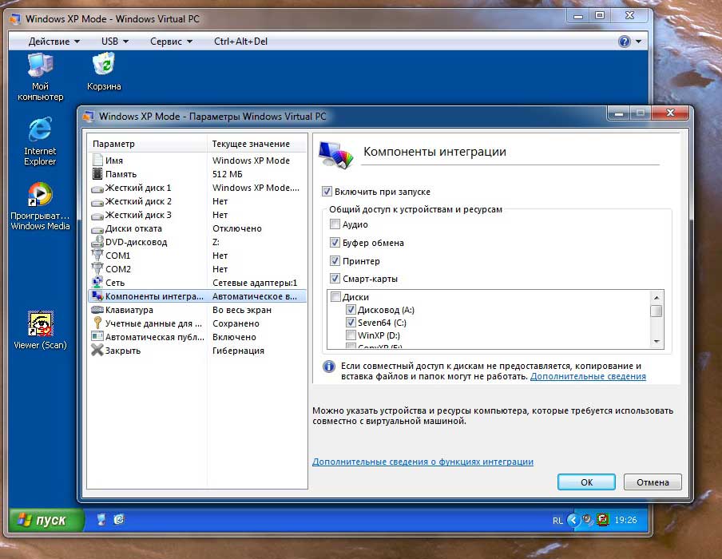Enable the Аудио checkbox

335,225
